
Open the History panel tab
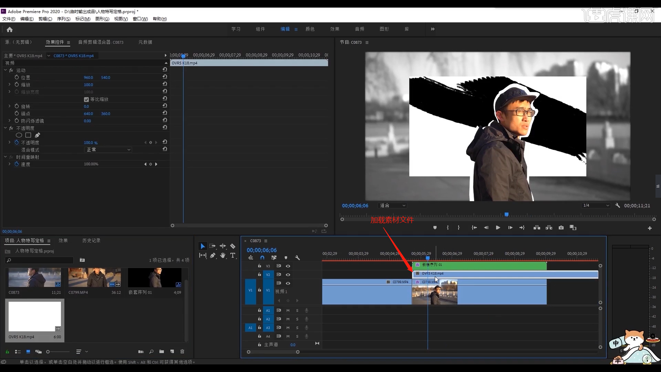(x=91, y=240)
